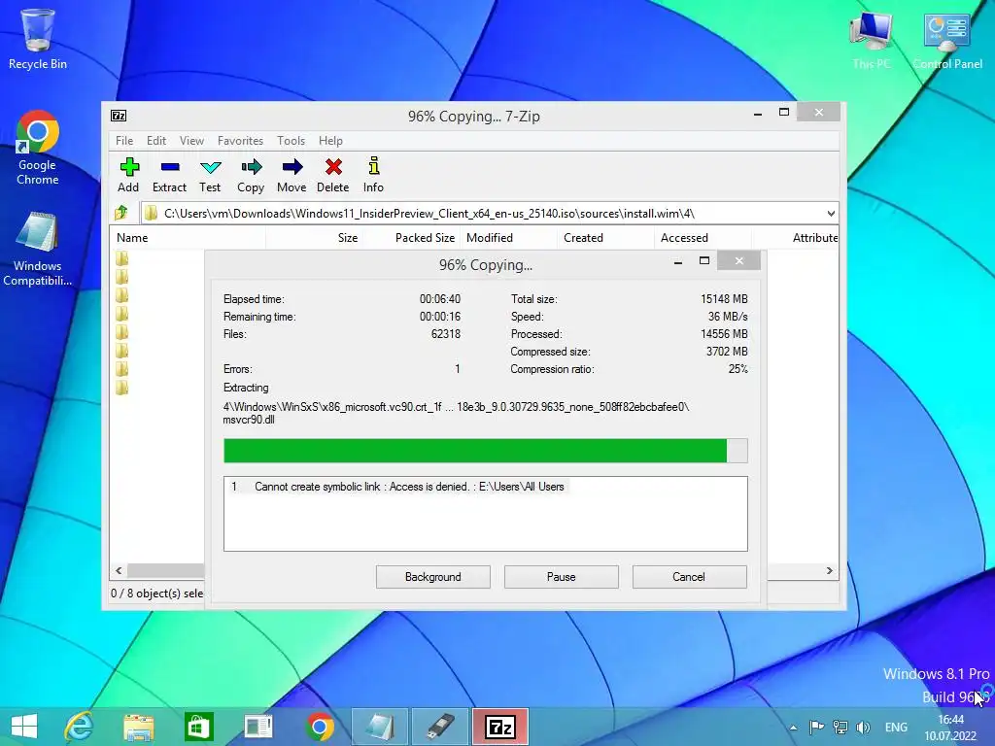Click the pinned document viewer taskbar icon
Screen dimensions: 995x746
pyautogui.click(x=258, y=727)
